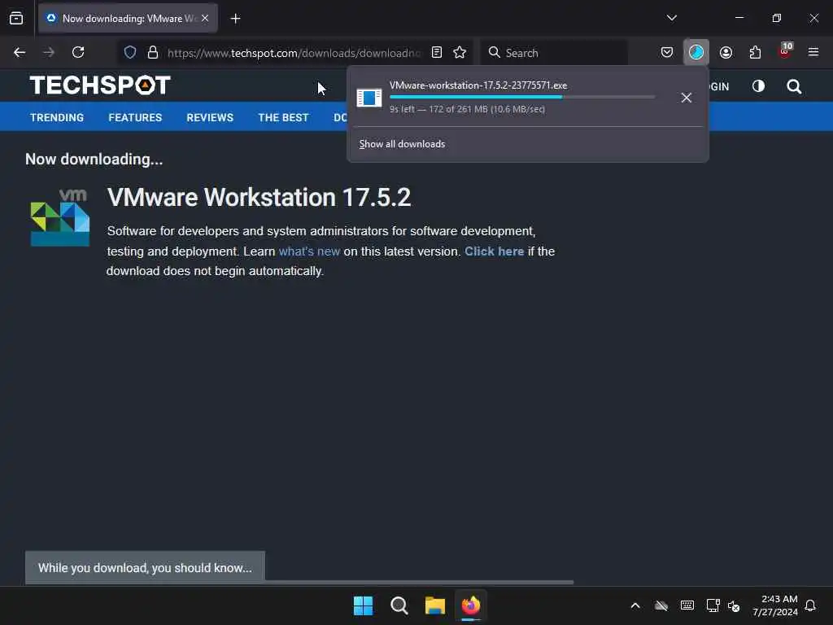
Task: Open tracking protection shield icon
Action: [x=130, y=52]
